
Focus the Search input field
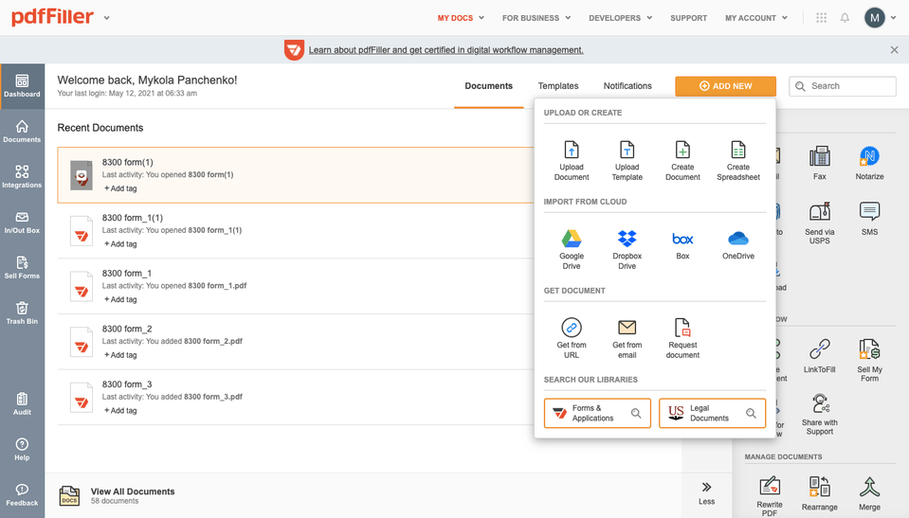843,86
